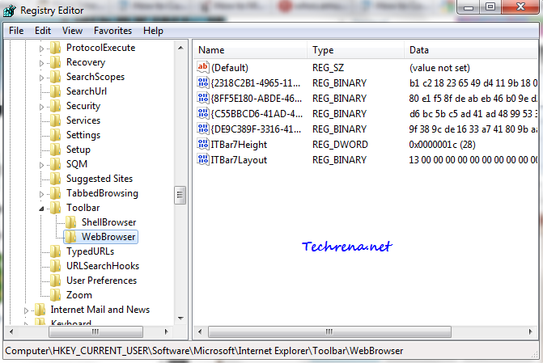Screen dimensions: 543x363
Task: Click tree pane vertical scrollbar thumb
Action: click(180, 195)
